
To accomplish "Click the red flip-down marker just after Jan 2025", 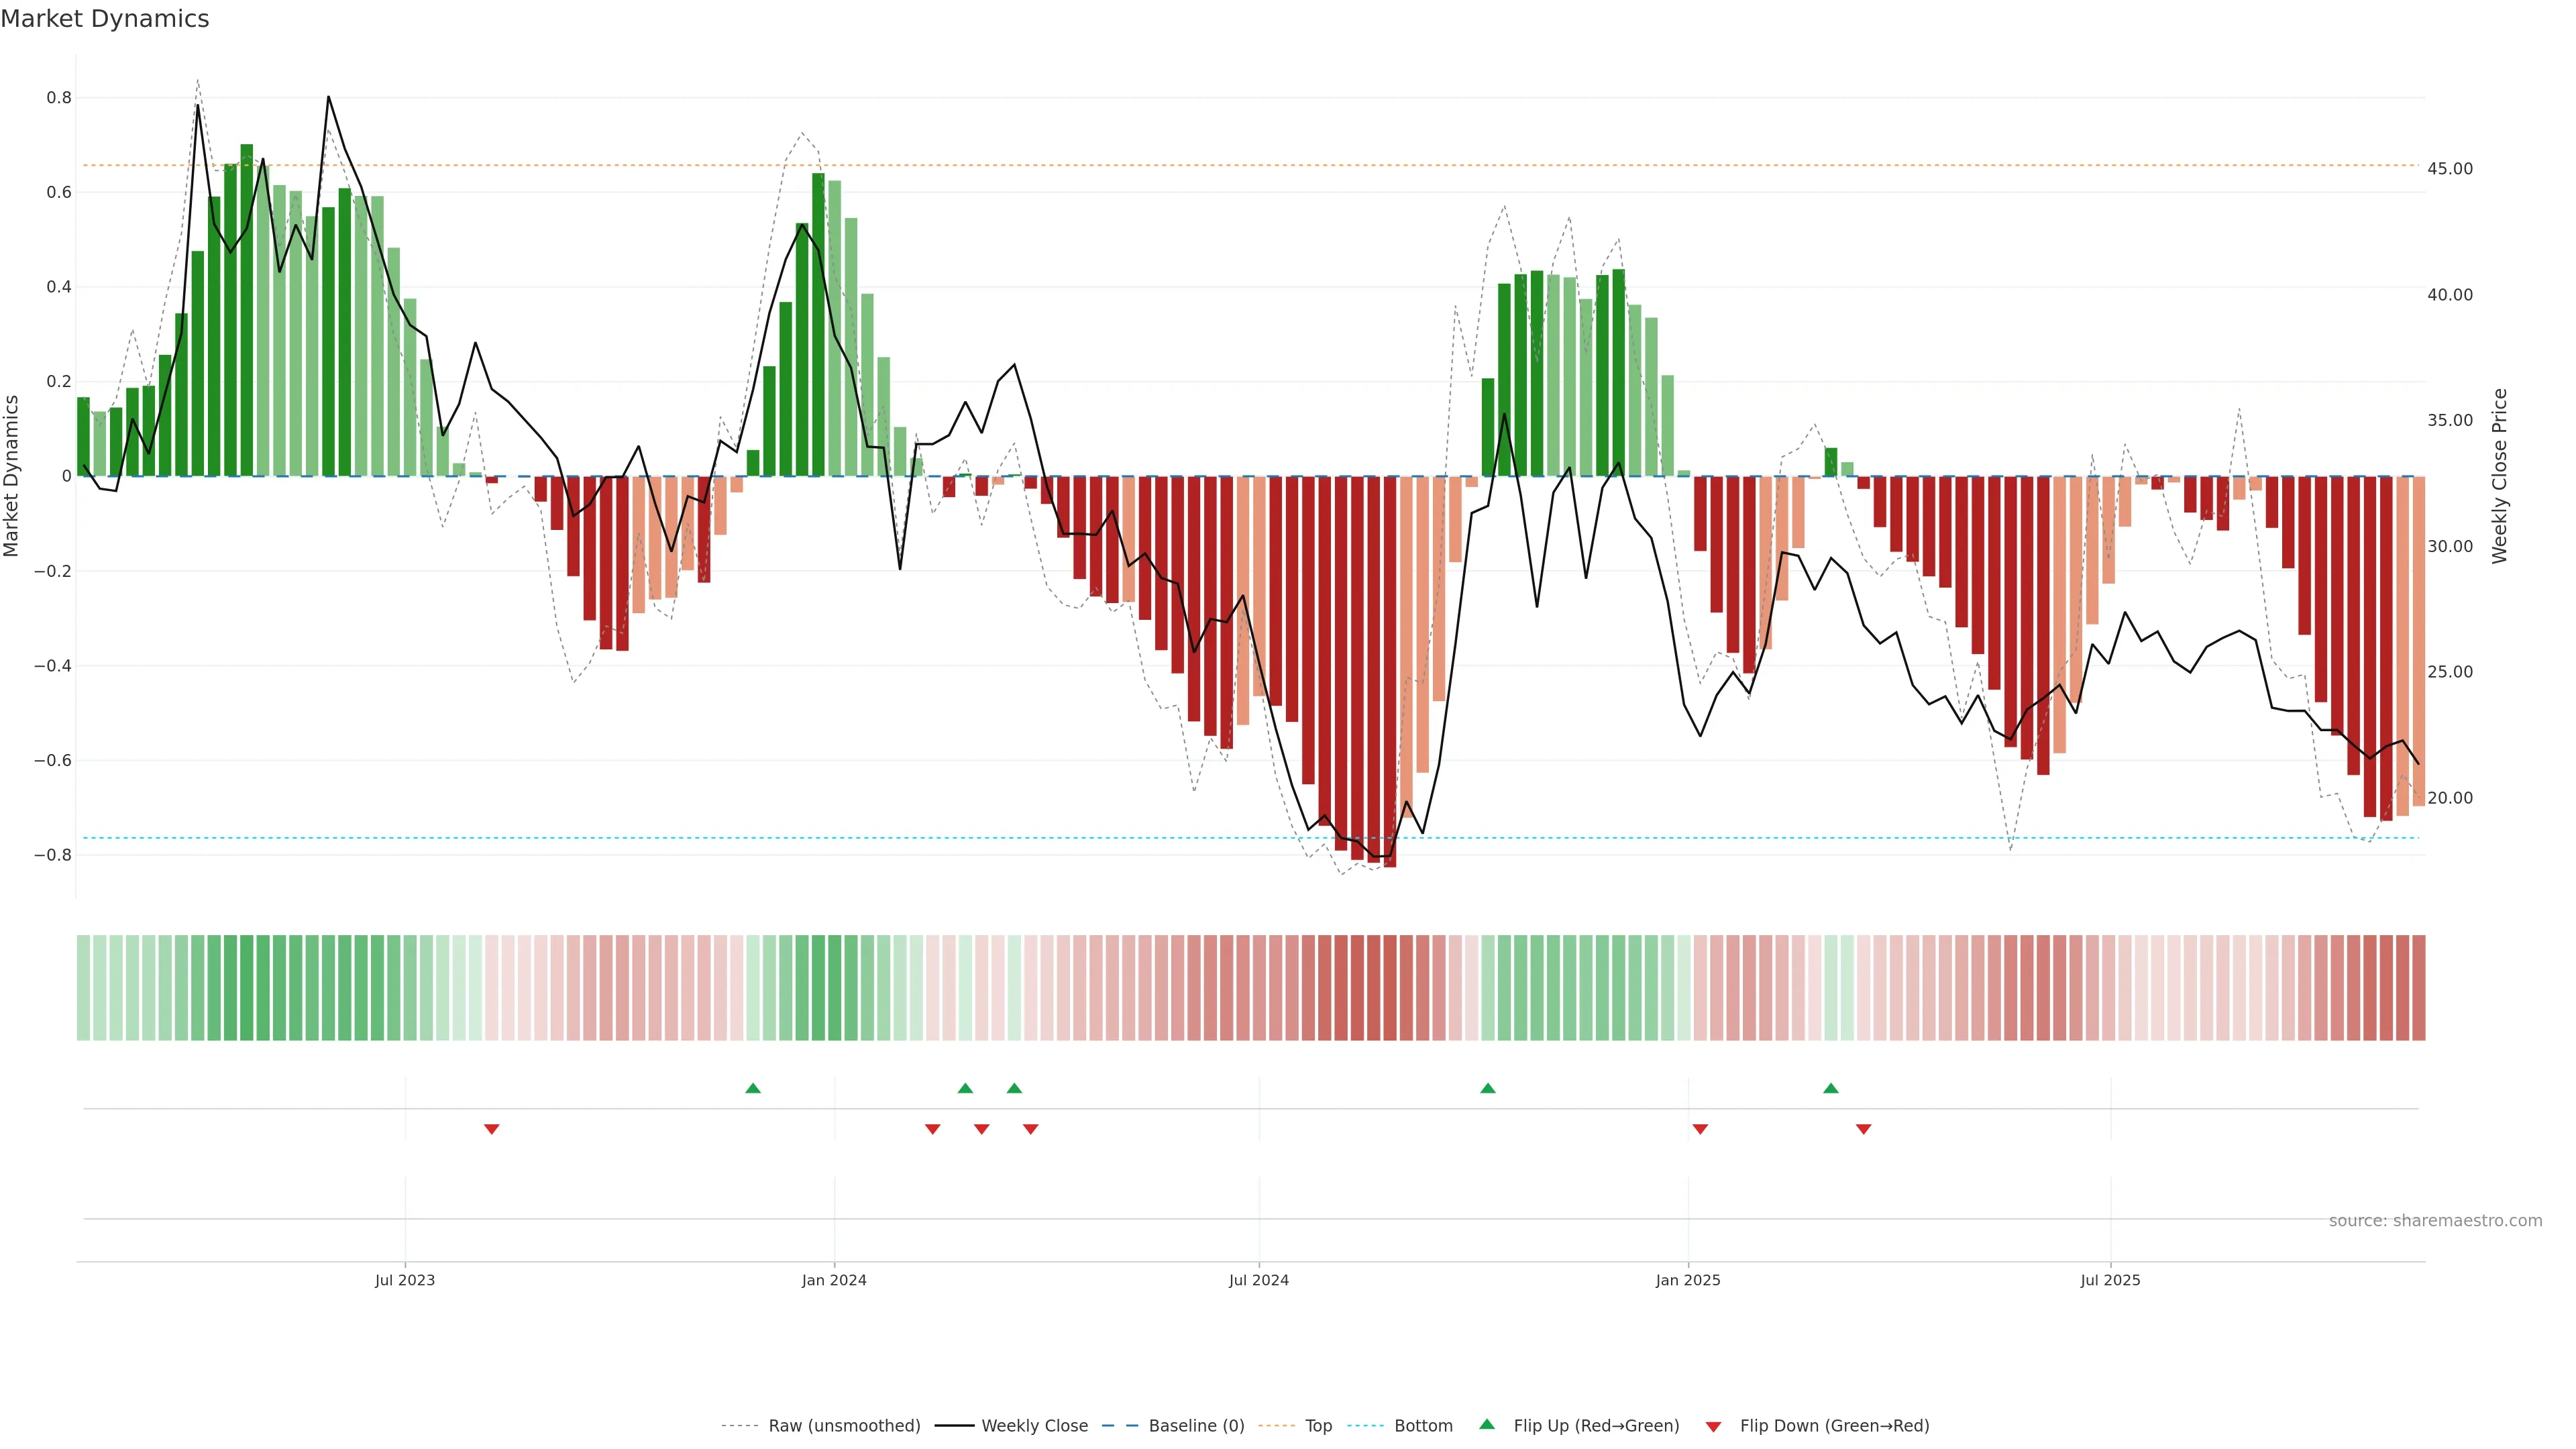I will [1700, 1129].
